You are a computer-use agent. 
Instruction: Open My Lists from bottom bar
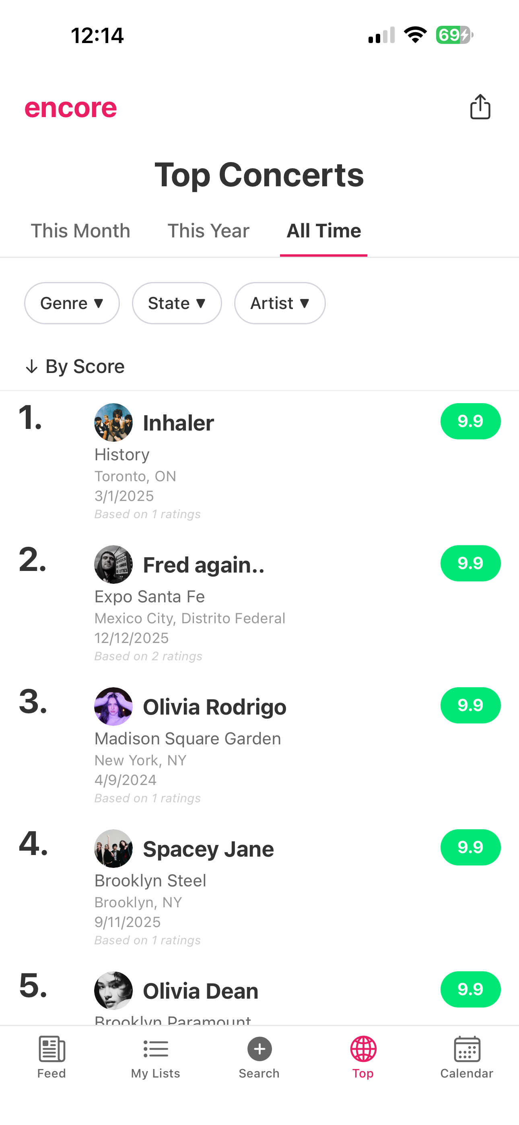[156, 1049]
